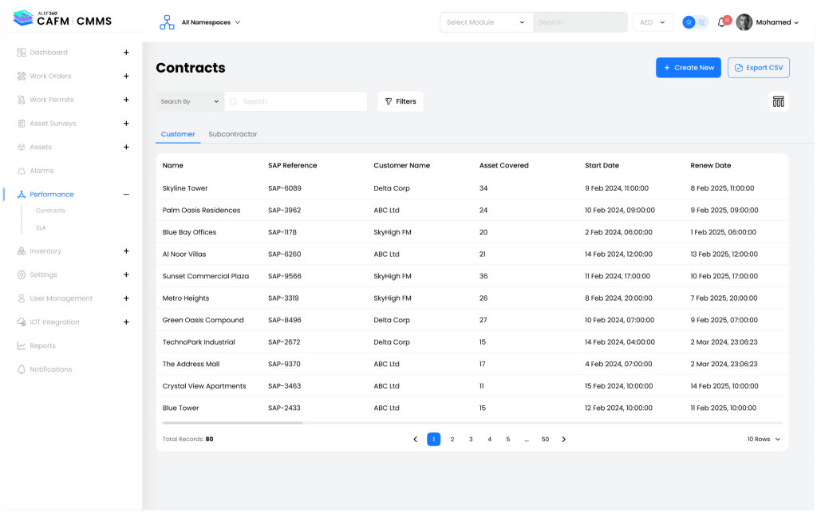
Task: Click the previous page arrow in pagination
Action: click(x=415, y=439)
